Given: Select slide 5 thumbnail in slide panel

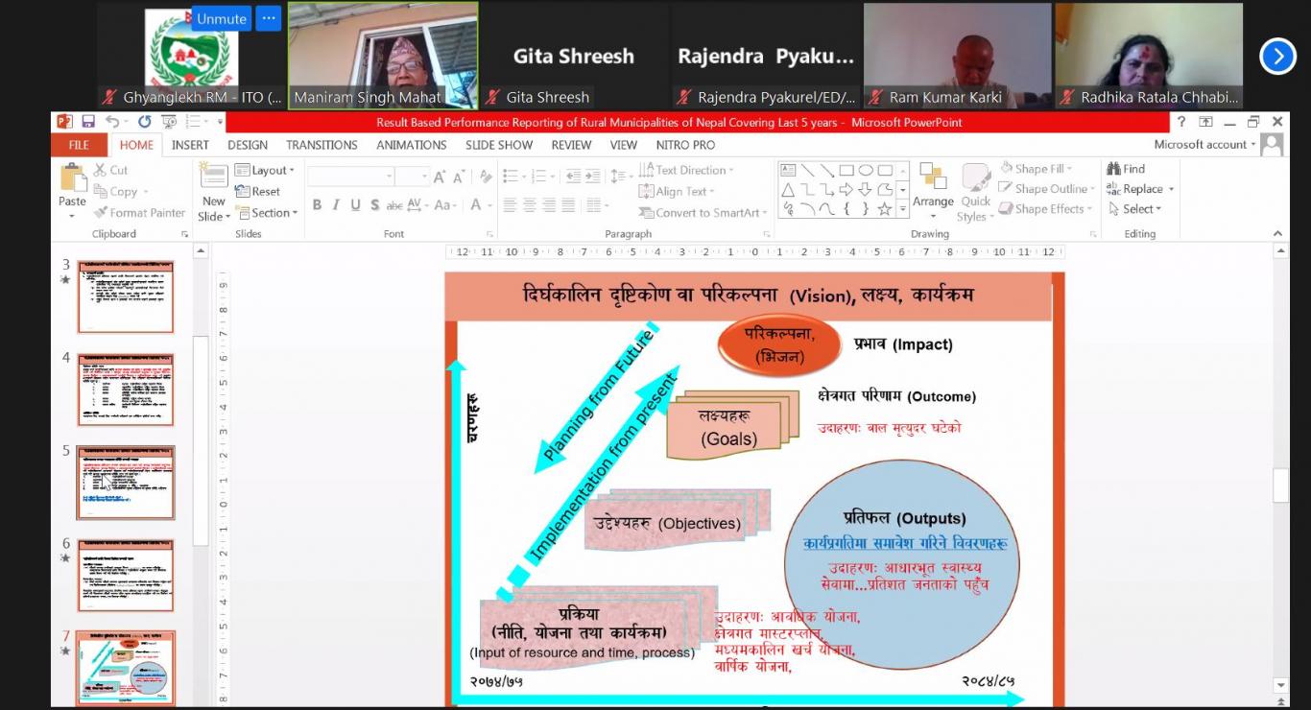Looking at the screenshot, I should 126,482.
